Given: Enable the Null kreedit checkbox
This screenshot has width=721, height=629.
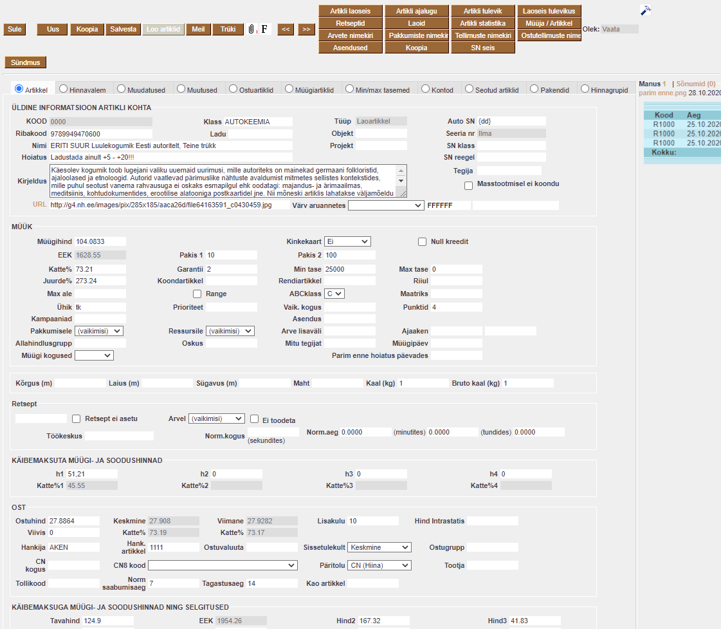Looking at the screenshot, I should 422,241.
